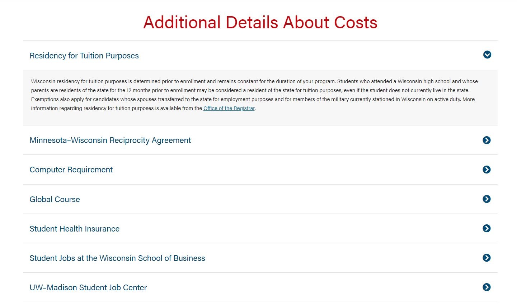Expand the Minnesota–Wisconsin Reciprocity Agreement title
517x305 pixels.
point(110,140)
